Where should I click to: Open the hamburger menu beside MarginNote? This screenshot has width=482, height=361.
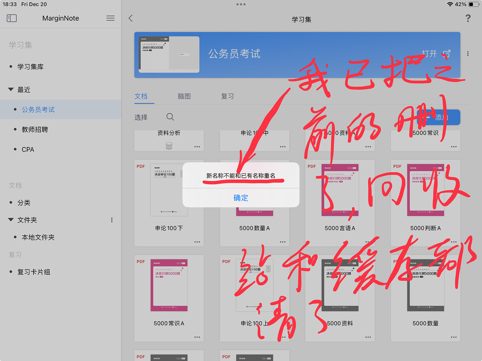[110, 18]
